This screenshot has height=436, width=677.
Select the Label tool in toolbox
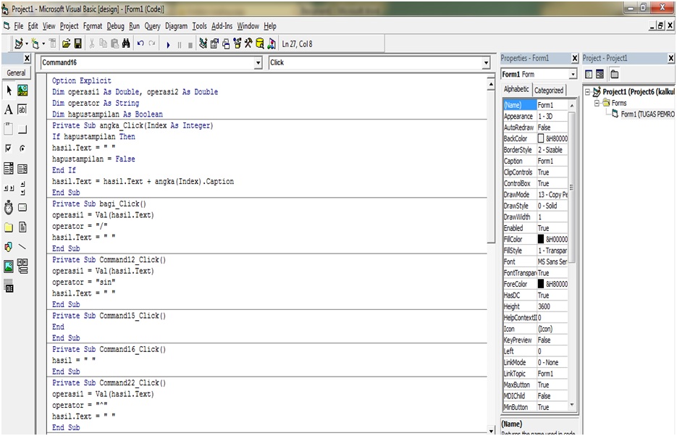point(9,110)
